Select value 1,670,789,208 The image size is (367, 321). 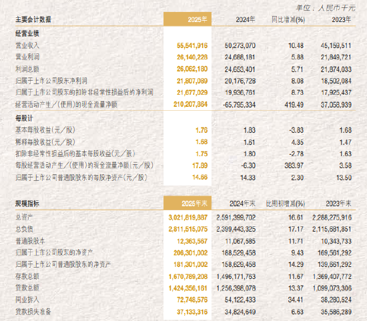pos(188,277)
